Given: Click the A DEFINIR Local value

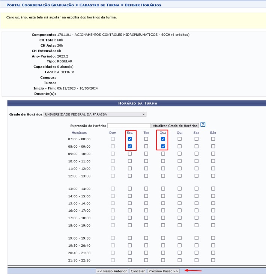Looking at the screenshot, I should tap(66, 72).
